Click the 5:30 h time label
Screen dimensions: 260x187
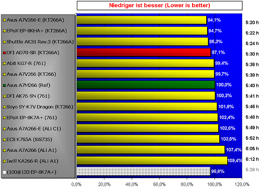pos(252,54)
